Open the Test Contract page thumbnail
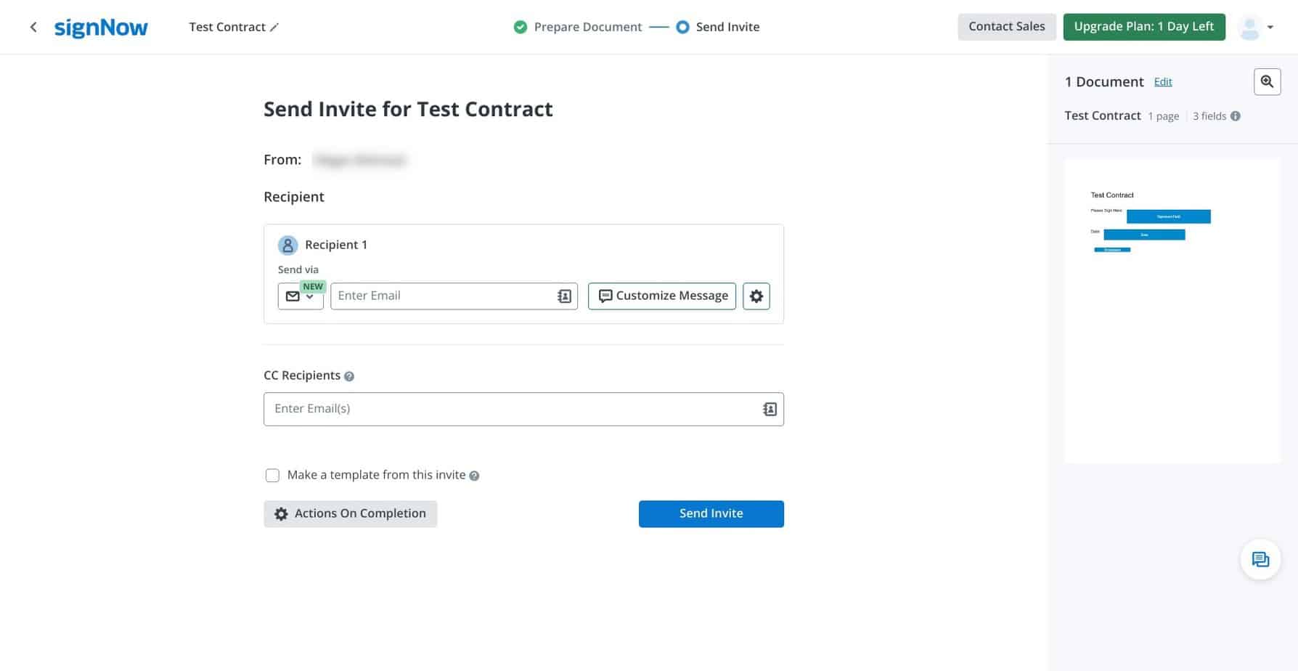Image resolution: width=1298 pixels, height=671 pixels. click(1172, 311)
